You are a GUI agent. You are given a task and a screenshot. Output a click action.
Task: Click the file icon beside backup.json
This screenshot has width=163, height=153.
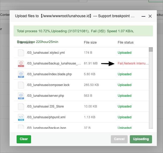click(21, 127)
